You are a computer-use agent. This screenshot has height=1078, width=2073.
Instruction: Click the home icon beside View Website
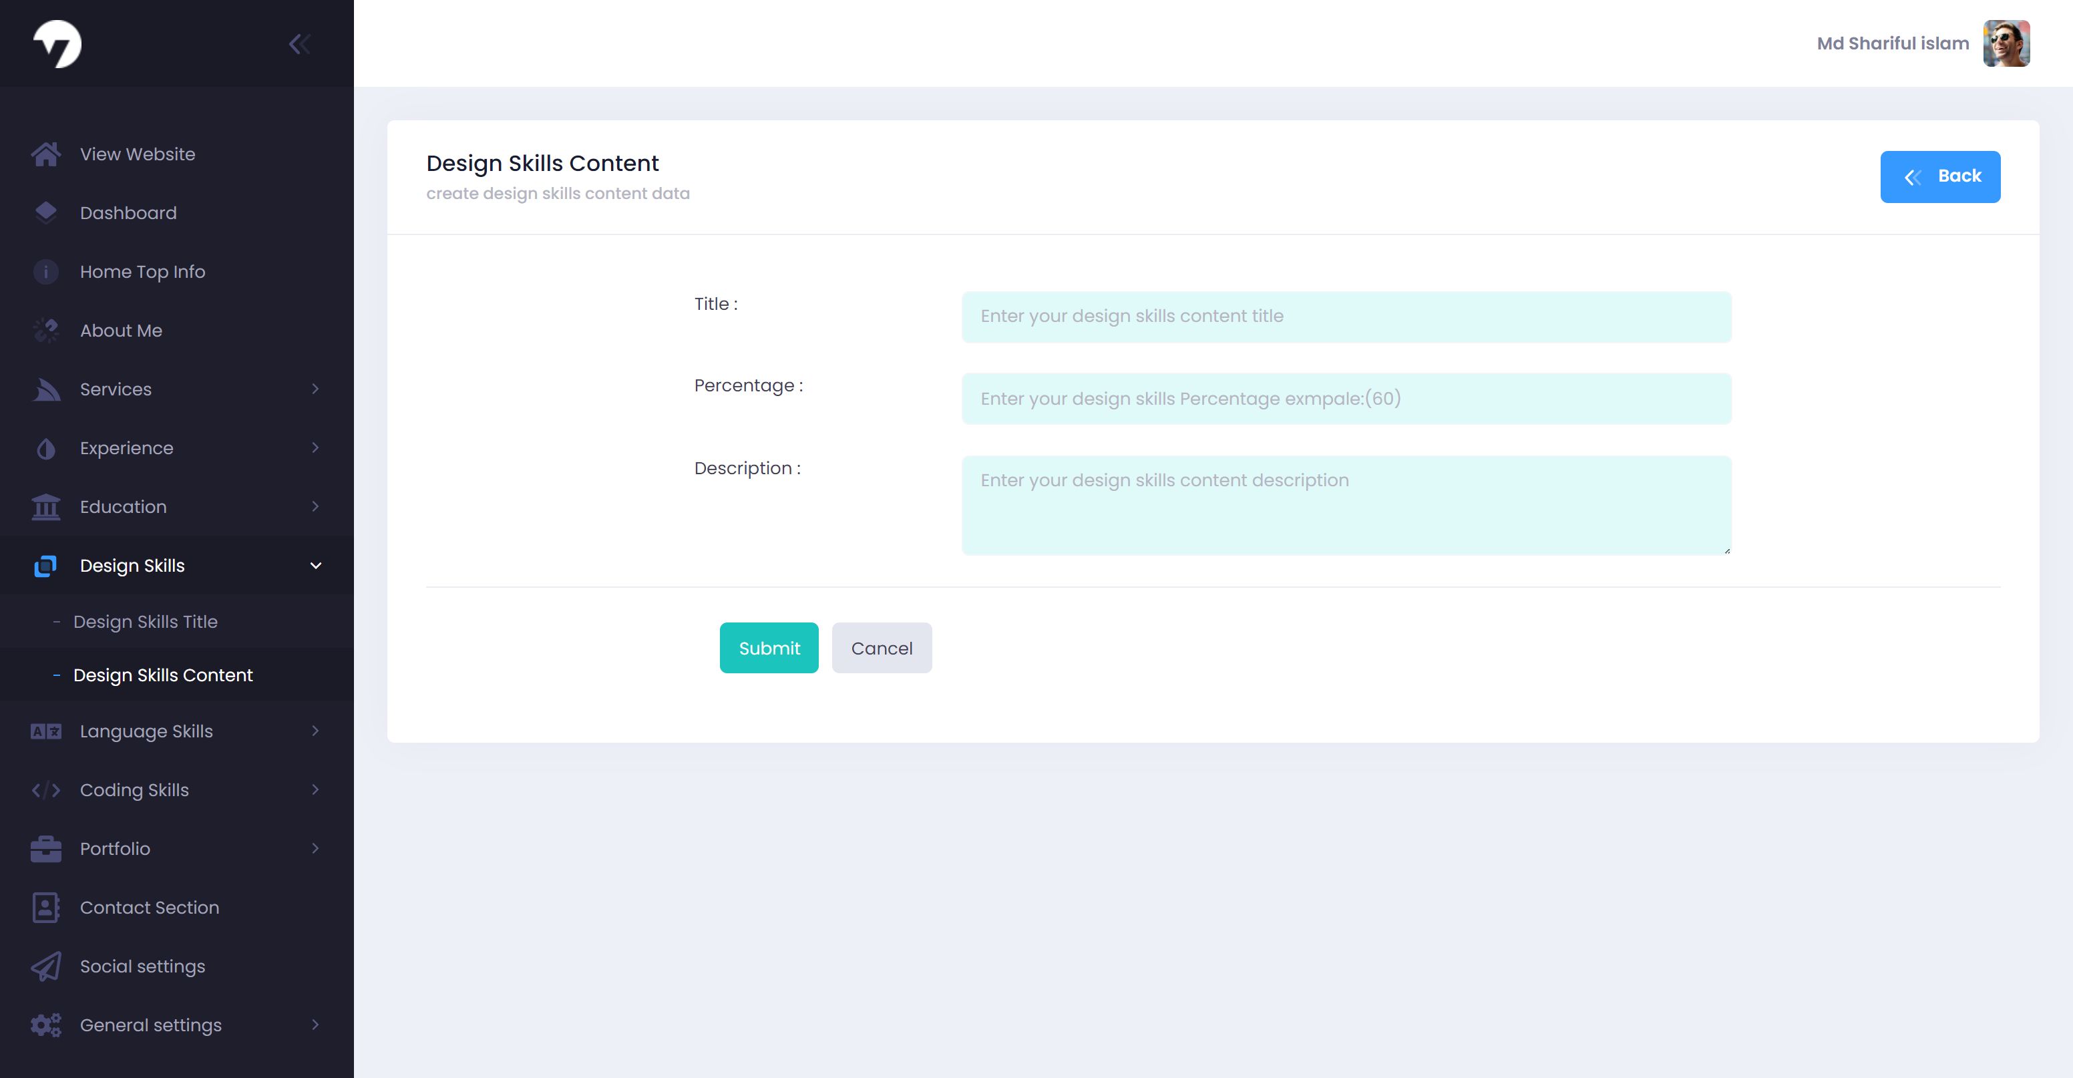46,154
